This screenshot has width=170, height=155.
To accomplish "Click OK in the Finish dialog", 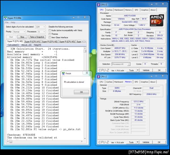I will (x=81, y=92).
